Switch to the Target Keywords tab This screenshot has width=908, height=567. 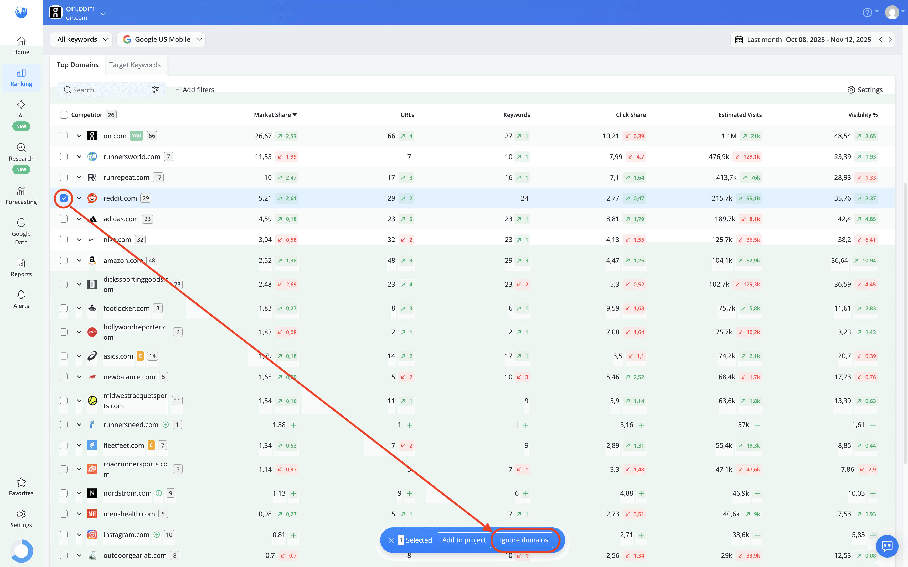pos(135,65)
